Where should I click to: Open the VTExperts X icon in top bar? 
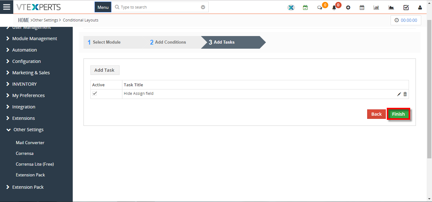click(291, 8)
